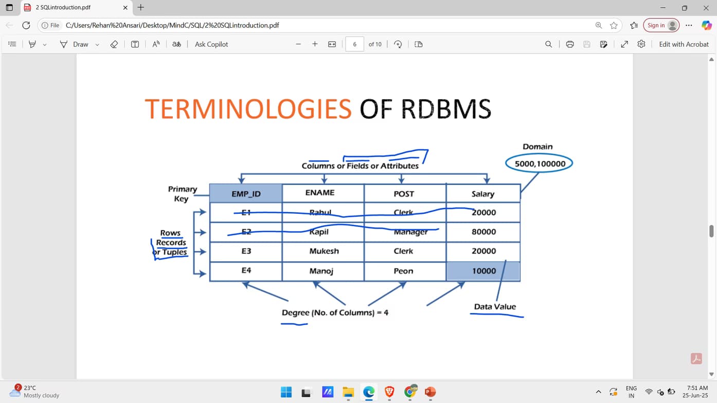Screen dimensions: 717x403
Task: Click the page number input field
Action: coord(354,44)
